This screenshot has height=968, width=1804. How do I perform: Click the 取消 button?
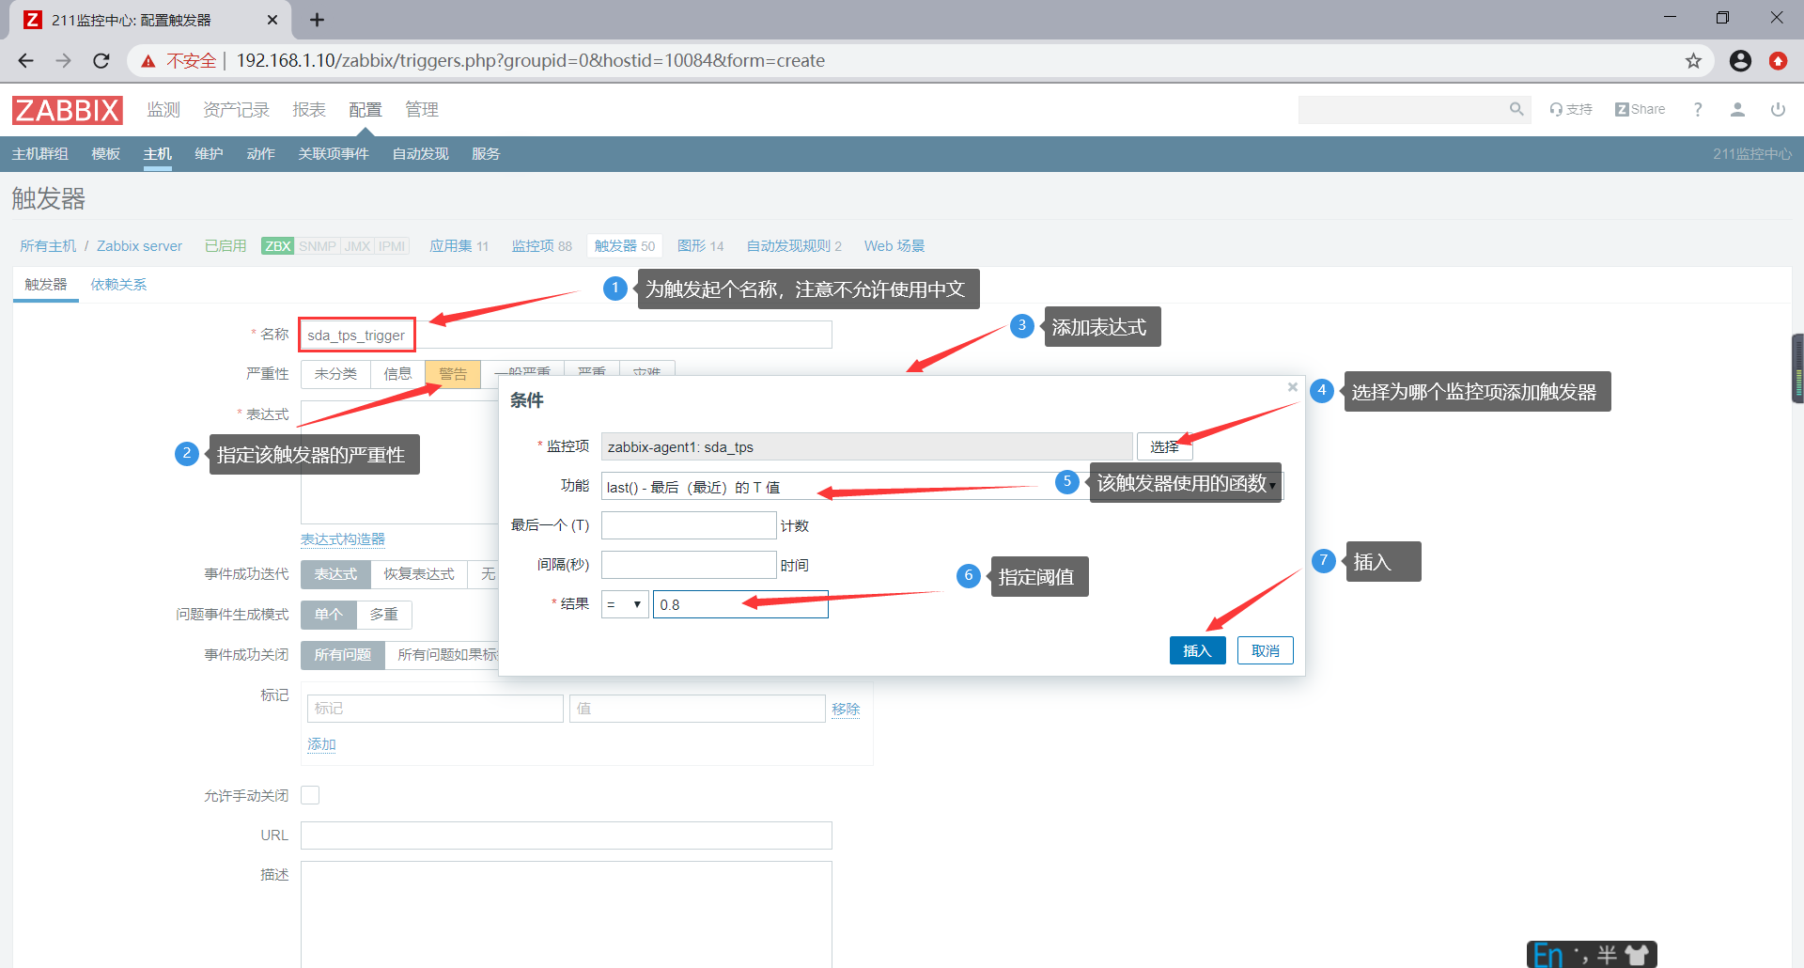coord(1266,650)
